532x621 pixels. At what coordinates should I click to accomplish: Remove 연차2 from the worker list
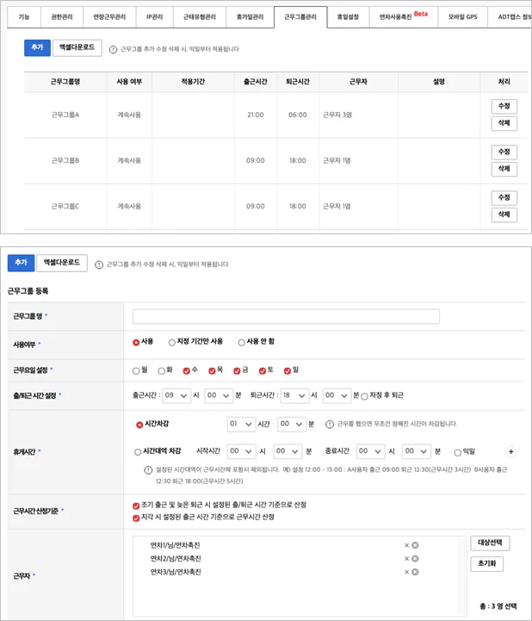pos(415,558)
